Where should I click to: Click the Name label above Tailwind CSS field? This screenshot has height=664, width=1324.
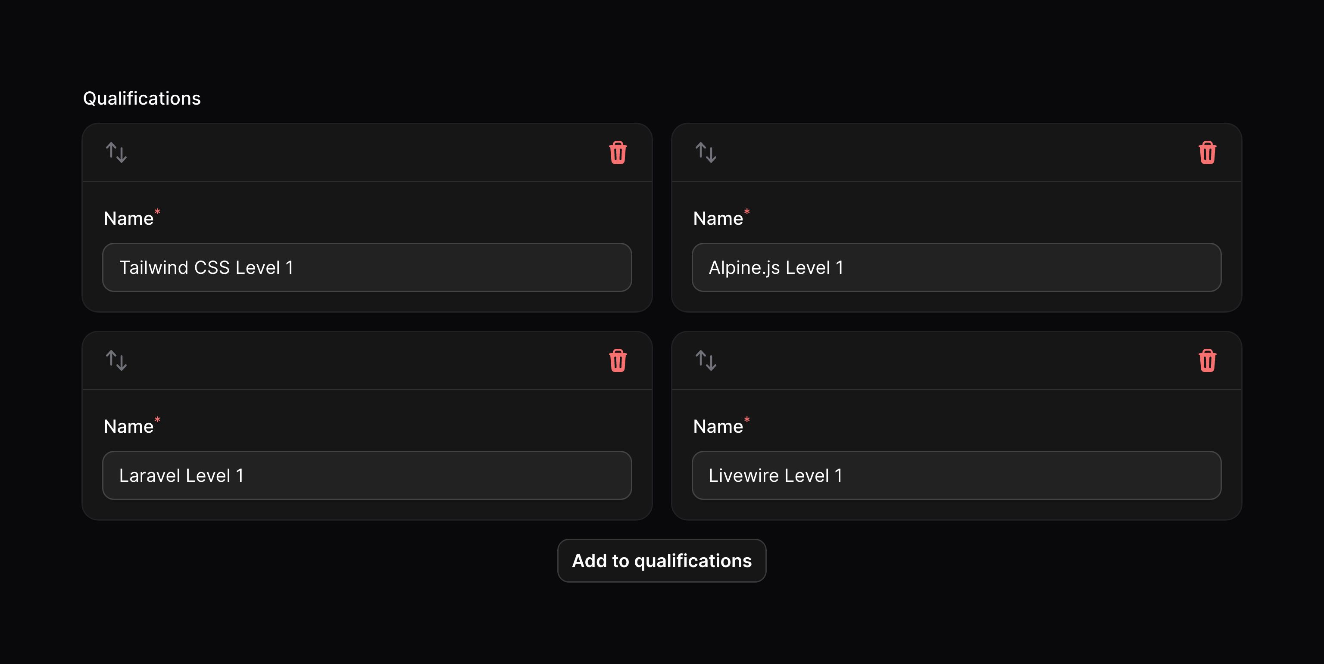pyautogui.click(x=128, y=219)
